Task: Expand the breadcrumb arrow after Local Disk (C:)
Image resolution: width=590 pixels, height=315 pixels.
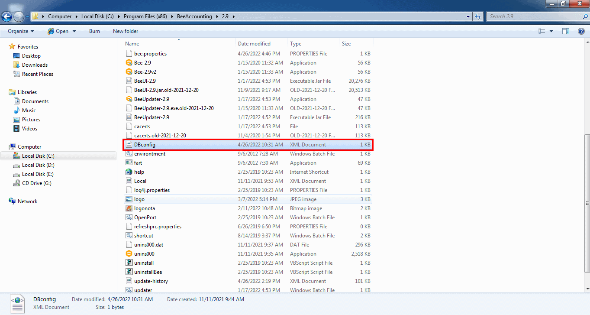Action: click(x=118, y=16)
